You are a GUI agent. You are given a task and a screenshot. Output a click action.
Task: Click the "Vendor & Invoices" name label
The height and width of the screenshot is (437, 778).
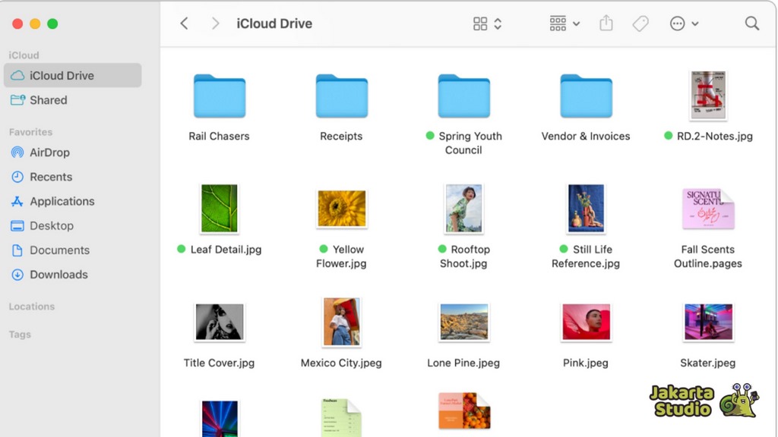tap(586, 136)
